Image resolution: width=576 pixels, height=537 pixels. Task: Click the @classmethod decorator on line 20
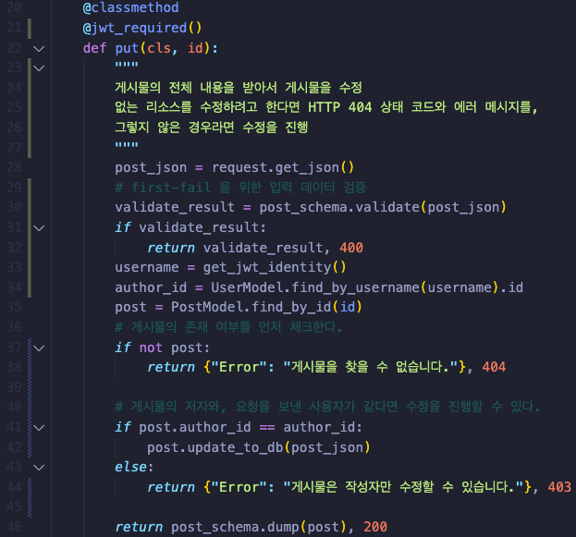click(x=130, y=7)
